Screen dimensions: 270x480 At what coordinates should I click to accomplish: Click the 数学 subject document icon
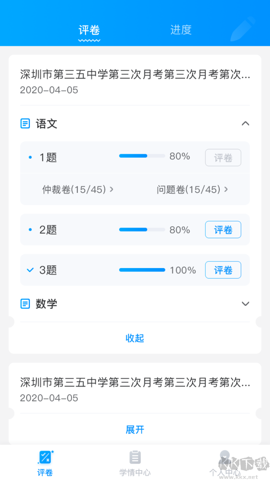25,304
